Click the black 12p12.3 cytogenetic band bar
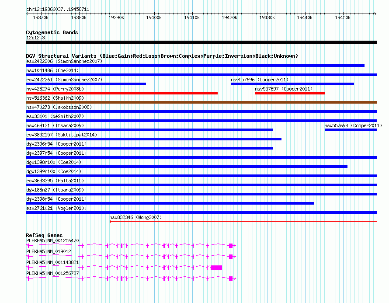 click(x=201, y=42)
